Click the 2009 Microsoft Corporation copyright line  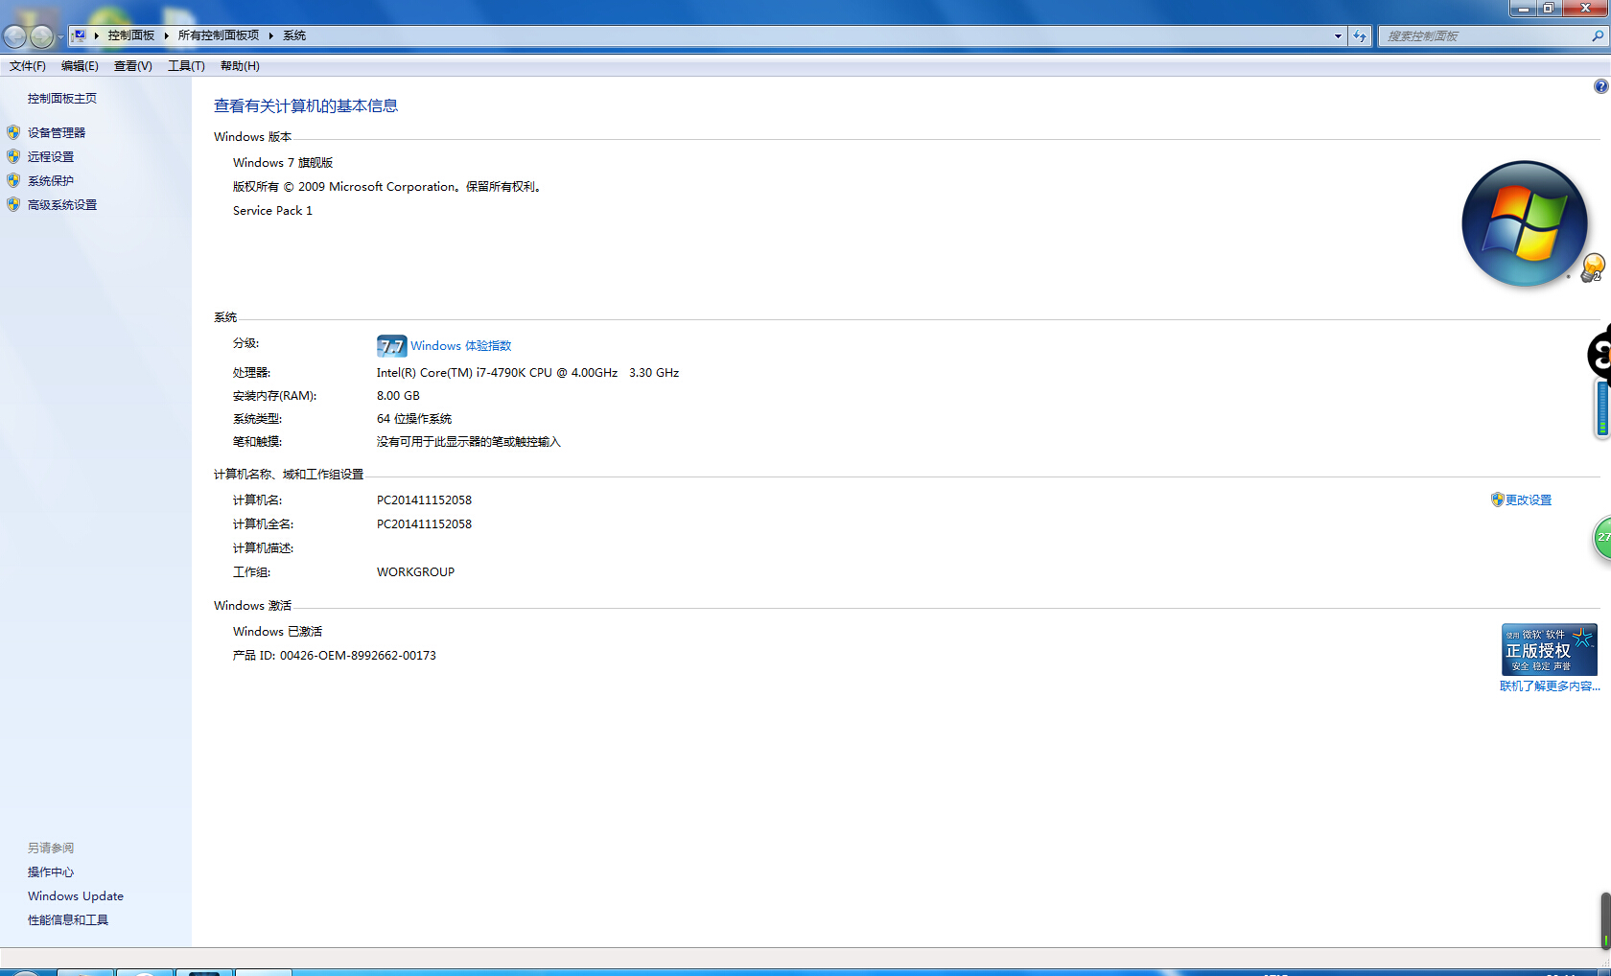(388, 187)
